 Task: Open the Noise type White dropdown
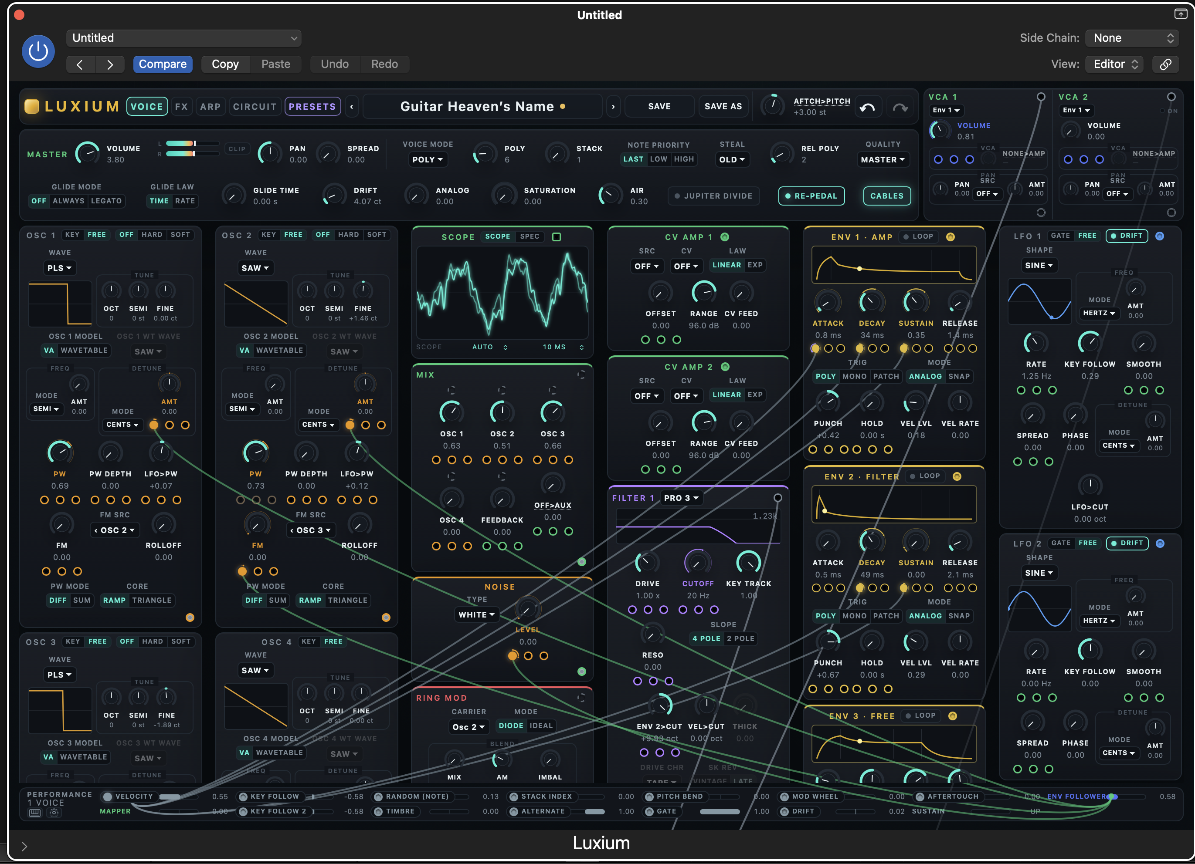coord(476,615)
